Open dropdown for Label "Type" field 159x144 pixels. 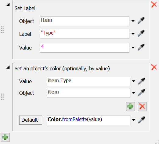pos(133,34)
